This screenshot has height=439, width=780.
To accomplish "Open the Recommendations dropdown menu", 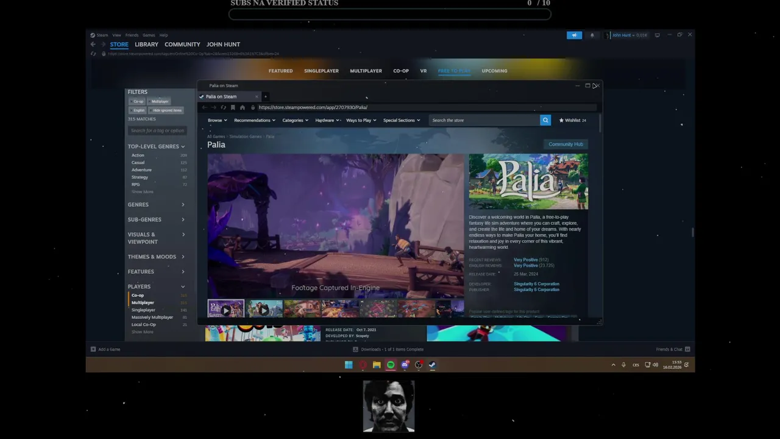I will pos(255,120).
